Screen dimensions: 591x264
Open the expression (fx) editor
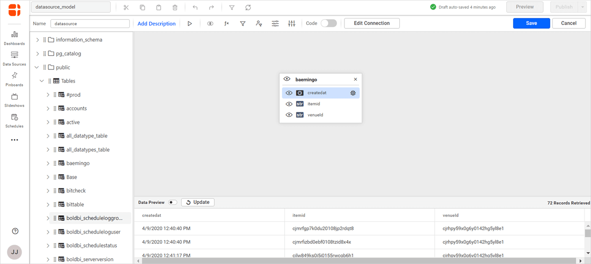(x=226, y=24)
